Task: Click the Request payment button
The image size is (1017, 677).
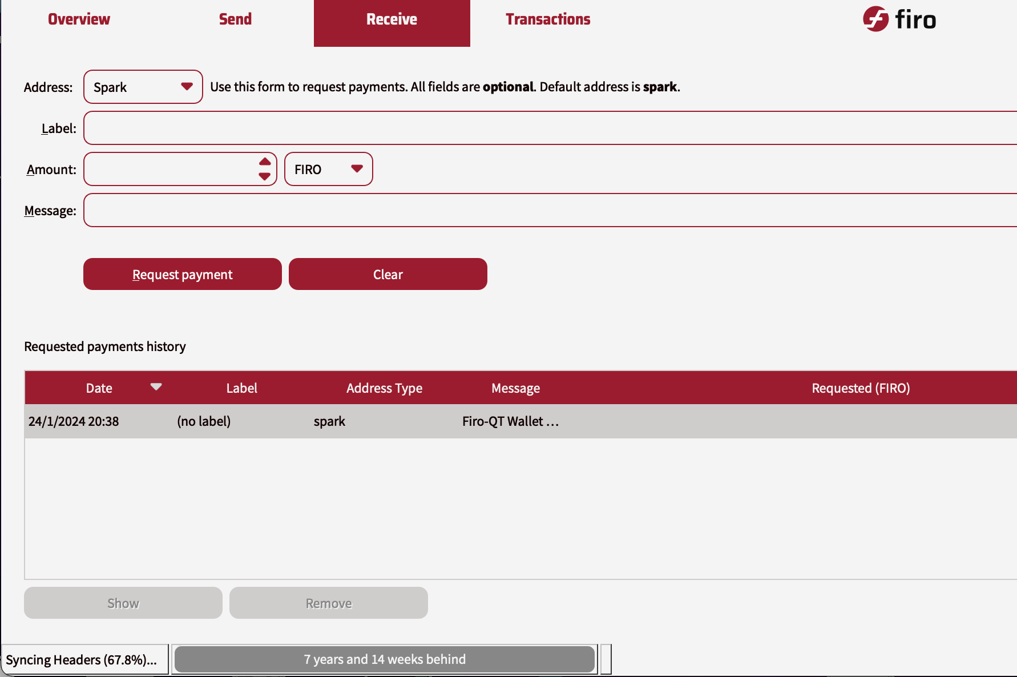Action: click(x=183, y=274)
